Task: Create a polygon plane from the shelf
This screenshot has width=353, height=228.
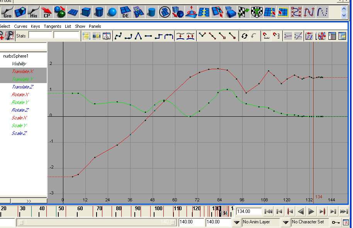Action: click(x=73, y=12)
